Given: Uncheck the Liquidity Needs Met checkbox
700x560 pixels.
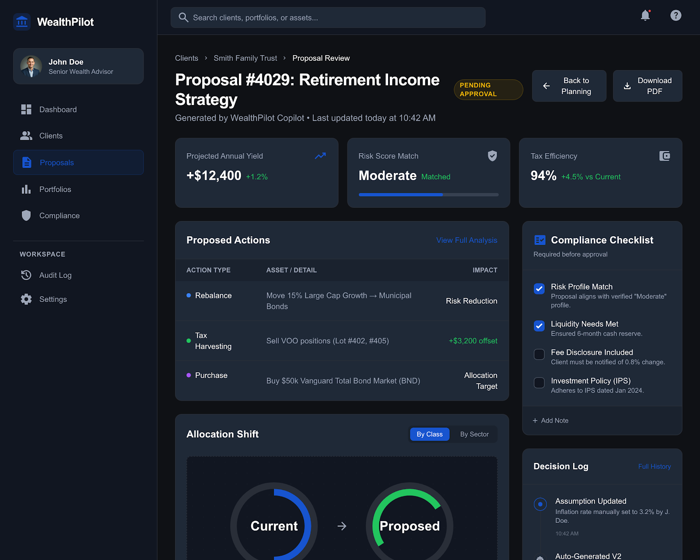Looking at the screenshot, I should (539, 326).
